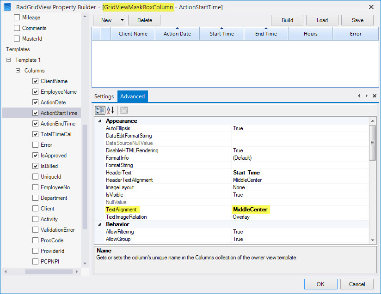Confirm with the OK button

[320, 284]
